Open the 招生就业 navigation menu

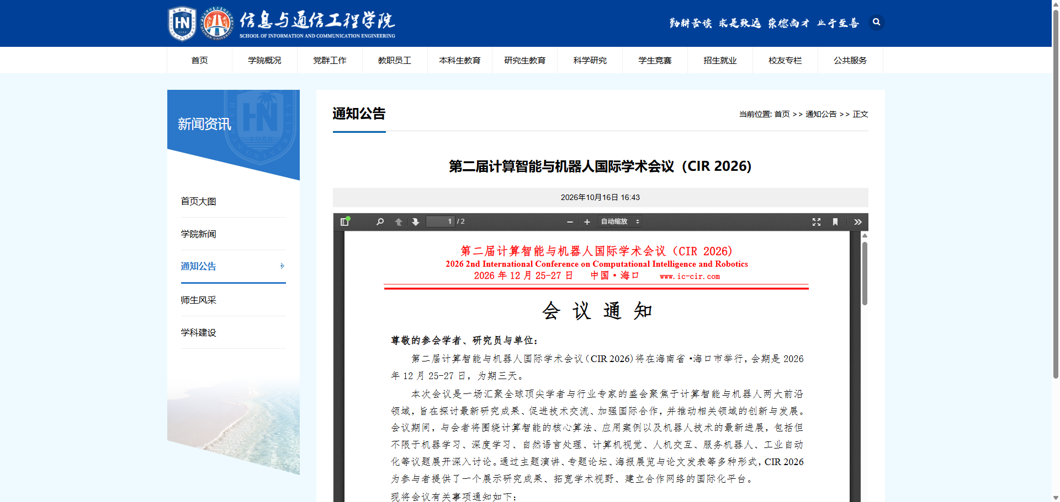pyautogui.click(x=720, y=60)
